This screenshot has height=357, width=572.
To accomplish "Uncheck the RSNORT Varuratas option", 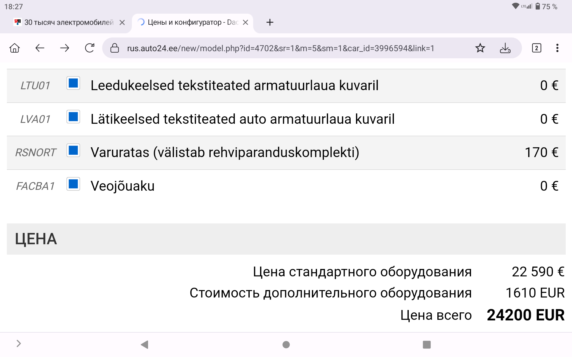I will [x=73, y=150].
